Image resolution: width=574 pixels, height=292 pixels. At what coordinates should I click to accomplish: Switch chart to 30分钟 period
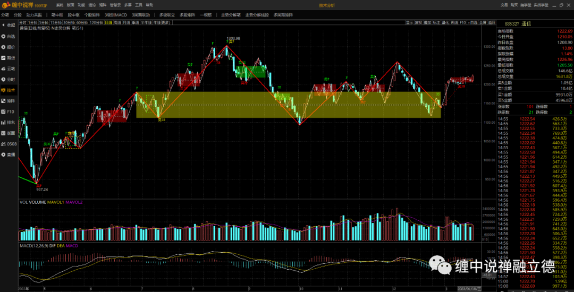point(69,23)
